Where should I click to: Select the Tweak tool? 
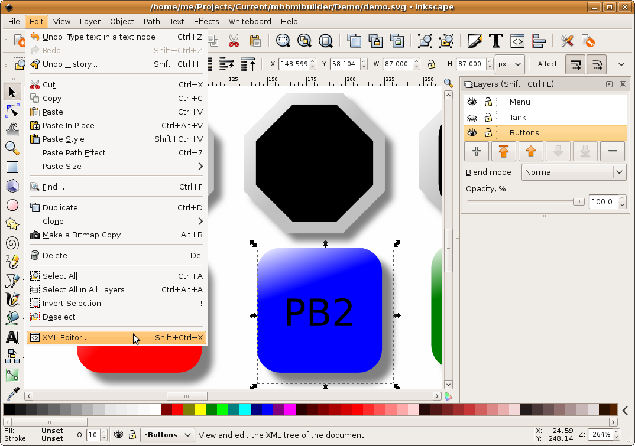(x=12, y=129)
